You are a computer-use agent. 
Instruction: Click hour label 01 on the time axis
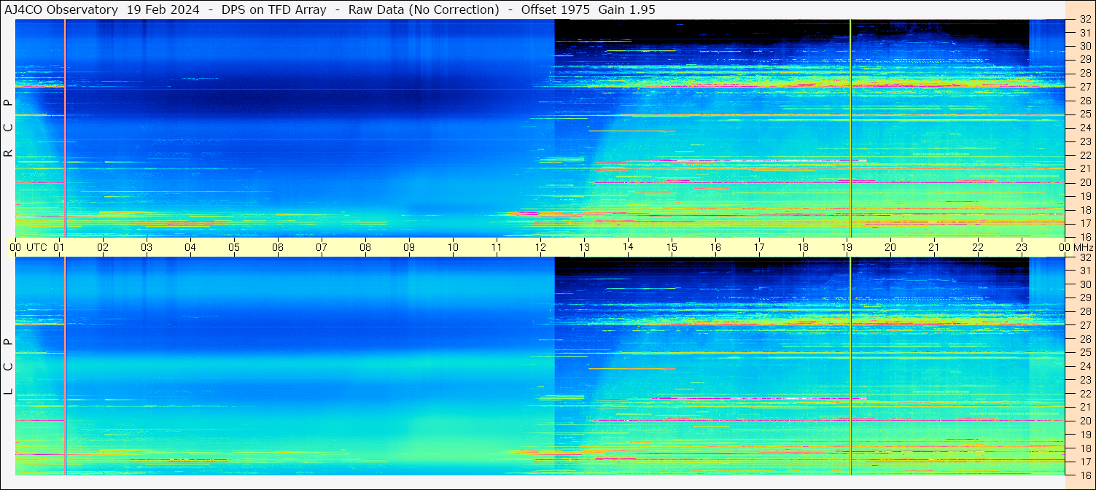[x=59, y=247]
